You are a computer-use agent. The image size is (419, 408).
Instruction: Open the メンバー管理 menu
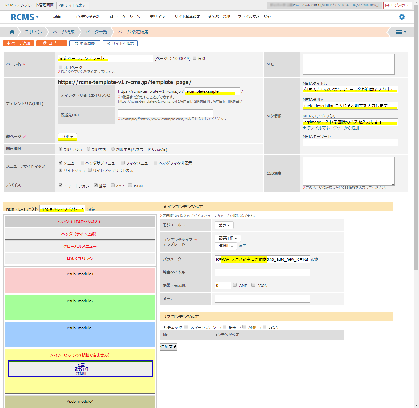click(219, 17)
